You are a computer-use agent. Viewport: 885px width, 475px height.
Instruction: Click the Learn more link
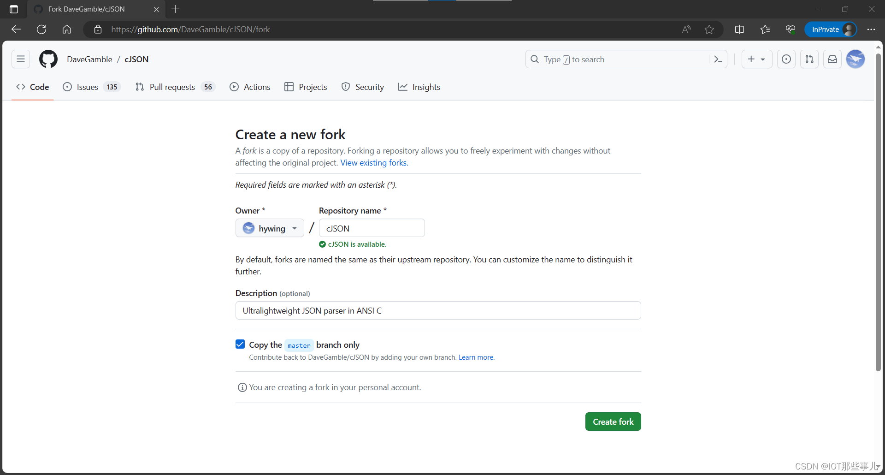point(477,357)
